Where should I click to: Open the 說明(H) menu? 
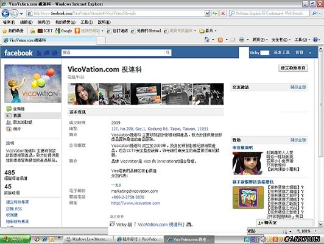point(104,22)
